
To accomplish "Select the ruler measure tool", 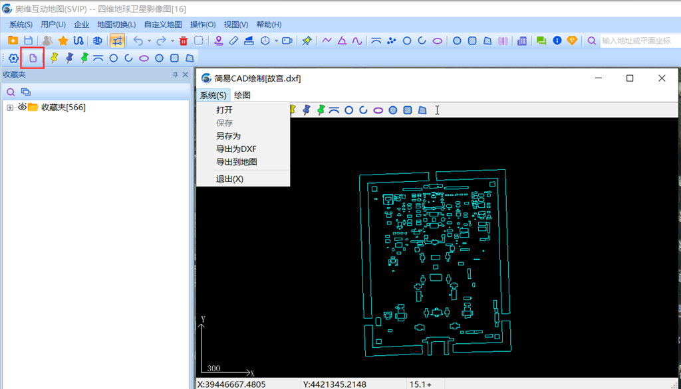I will (x=233, y=40).
